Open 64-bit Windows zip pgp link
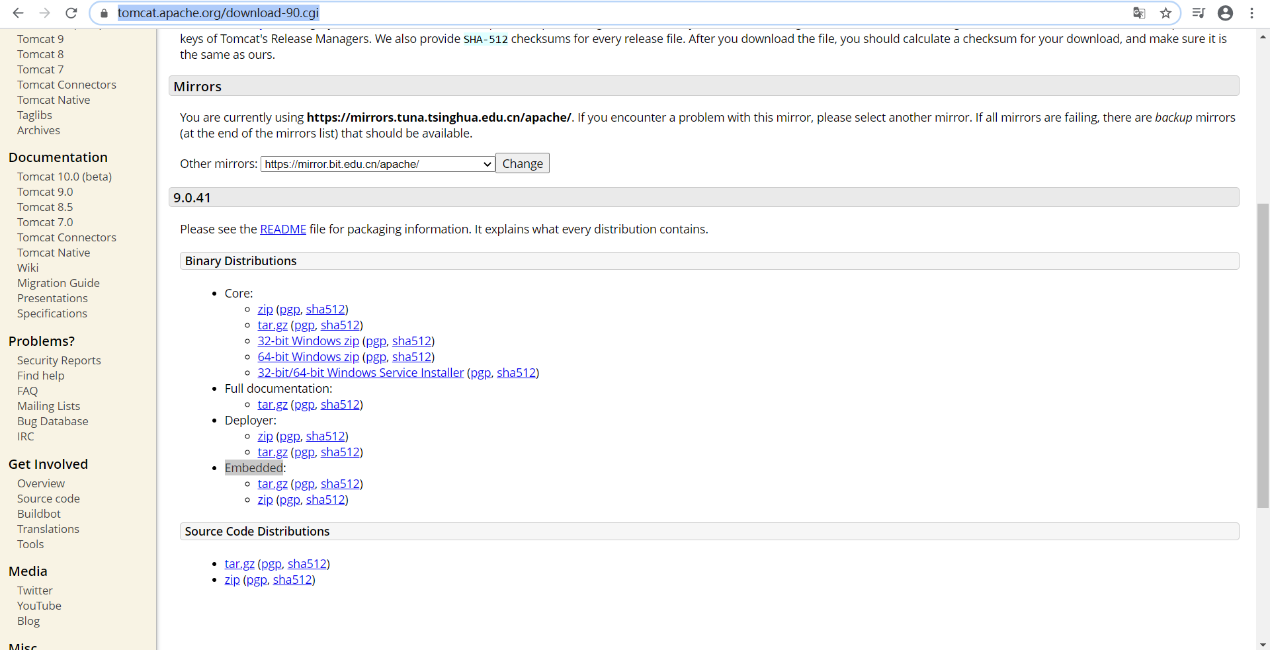The height and width of the screenshot is (650, 1270). (376, 357)
